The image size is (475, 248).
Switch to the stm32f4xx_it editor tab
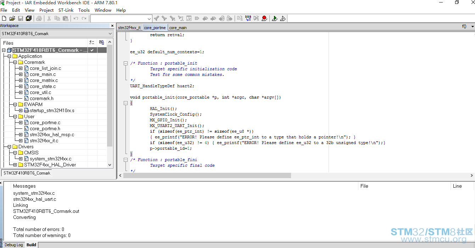(129, 27)
